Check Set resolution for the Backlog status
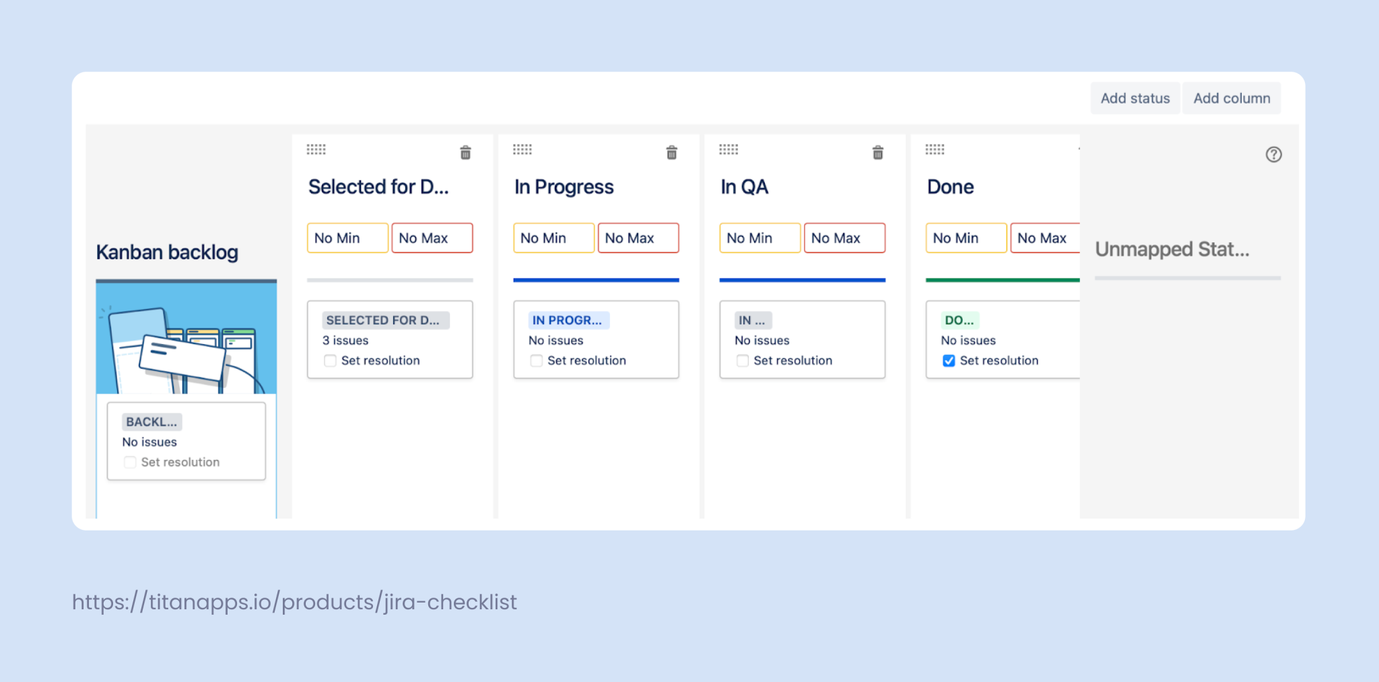This screenshot has height=682, width=1379. click(130, 463)
